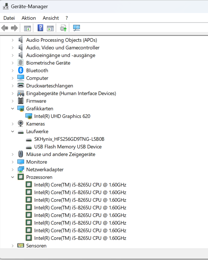Click the Laufwerke drive icon

click(x=21, y=132)
